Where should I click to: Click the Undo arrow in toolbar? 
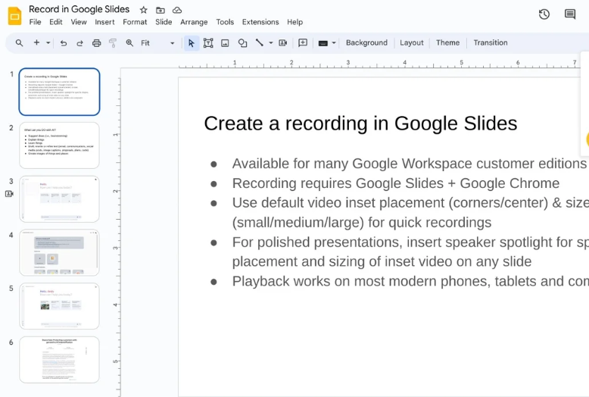coord(64,43)
